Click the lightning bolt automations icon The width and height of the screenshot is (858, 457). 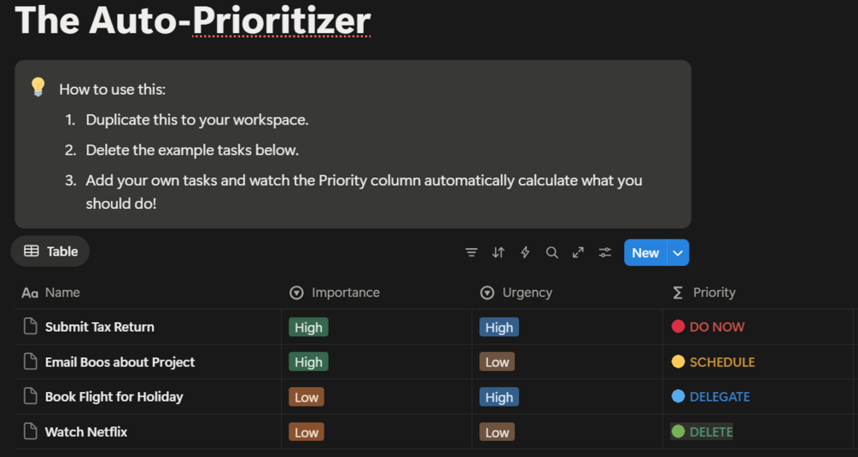coord(525,252)
